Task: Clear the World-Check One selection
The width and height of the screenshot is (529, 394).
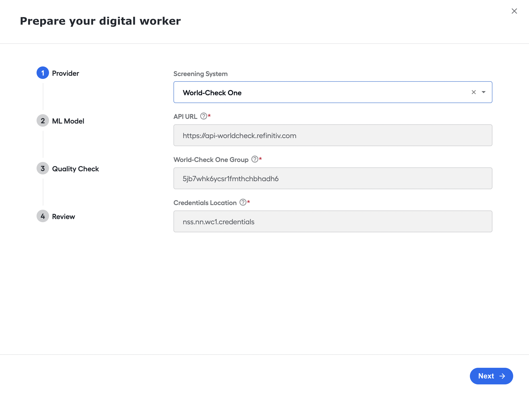Action: tap(474, 92)
